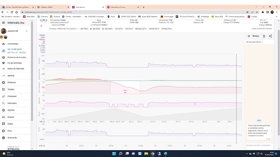Open the Totales calendar icon
The width and height of the screenshot is (280, 157).
pos(3,89)
